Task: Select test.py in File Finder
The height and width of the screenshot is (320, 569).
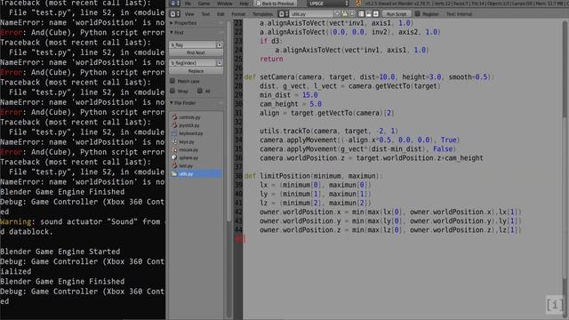Action: 196,165
